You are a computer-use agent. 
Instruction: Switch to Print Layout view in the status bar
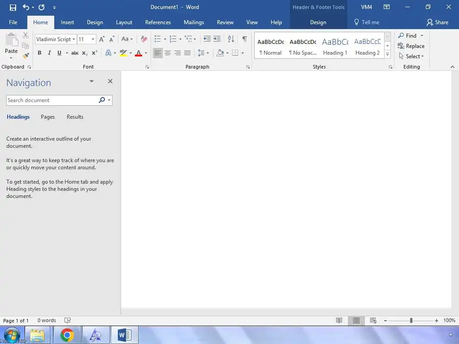point(356,320)
